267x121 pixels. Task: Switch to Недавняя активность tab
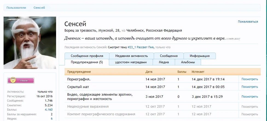[131, 56]
